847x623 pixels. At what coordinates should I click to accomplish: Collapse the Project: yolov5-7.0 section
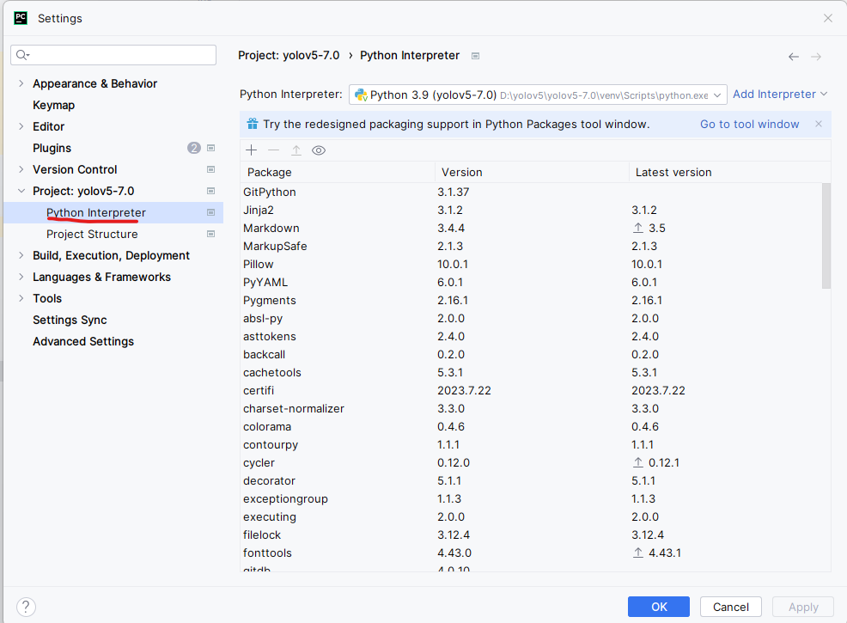[21, 191]
